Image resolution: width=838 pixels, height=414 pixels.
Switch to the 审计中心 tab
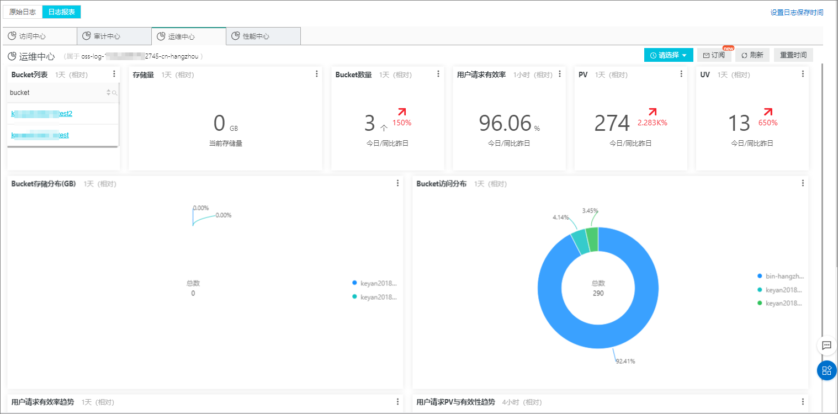[114, 36]
